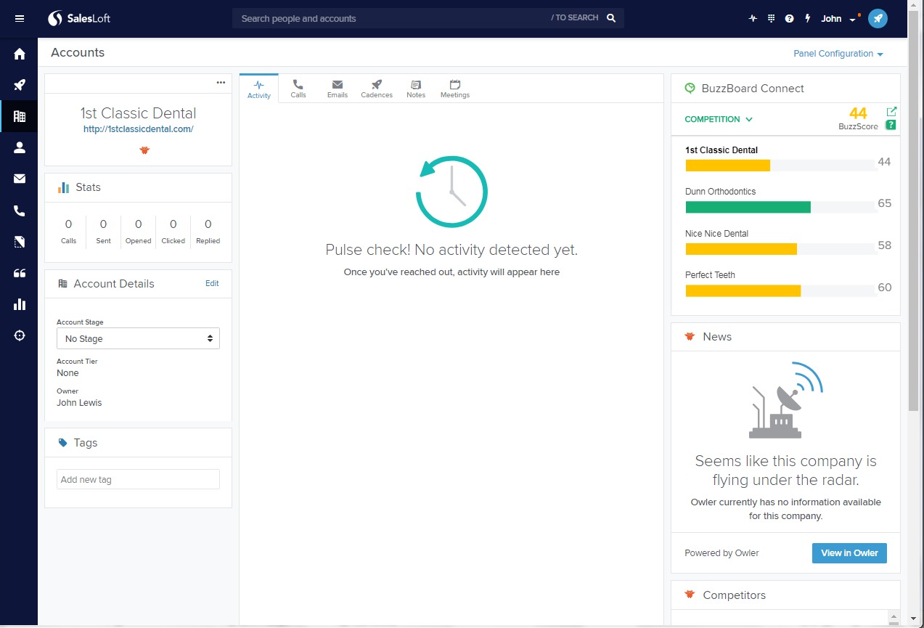Open Calls phone icon in sidebar

pyautogui.click(x=20, y=211)
